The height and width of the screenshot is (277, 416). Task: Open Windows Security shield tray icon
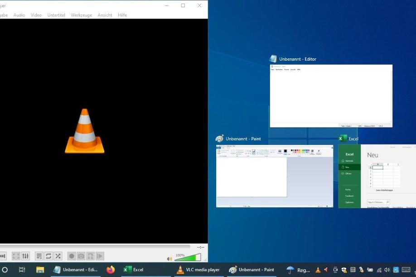[x=344, y=270]
